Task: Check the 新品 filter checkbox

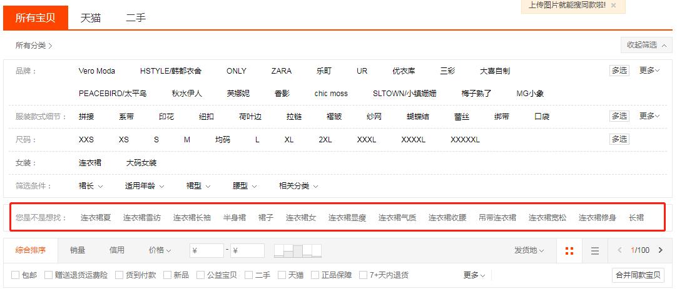Action: tap(167, 275)
